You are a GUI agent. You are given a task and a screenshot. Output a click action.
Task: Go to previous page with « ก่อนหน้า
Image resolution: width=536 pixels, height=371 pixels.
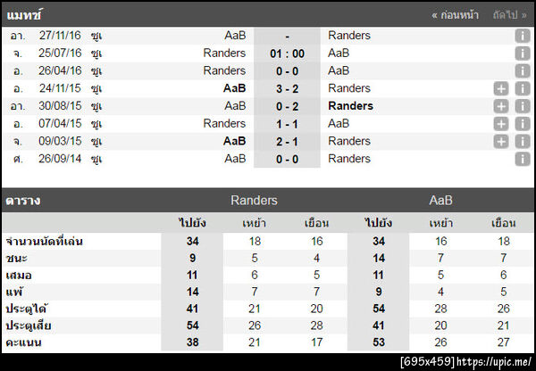pyautogui.click(x=455, y=15)
